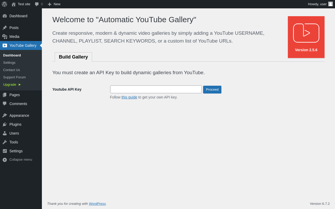The image size is (335, 209).
Task: Click the Version 2.5.6 label
Action: pos(306,50)
